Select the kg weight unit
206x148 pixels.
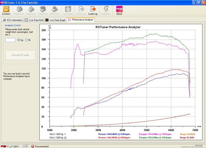[19, 40]
